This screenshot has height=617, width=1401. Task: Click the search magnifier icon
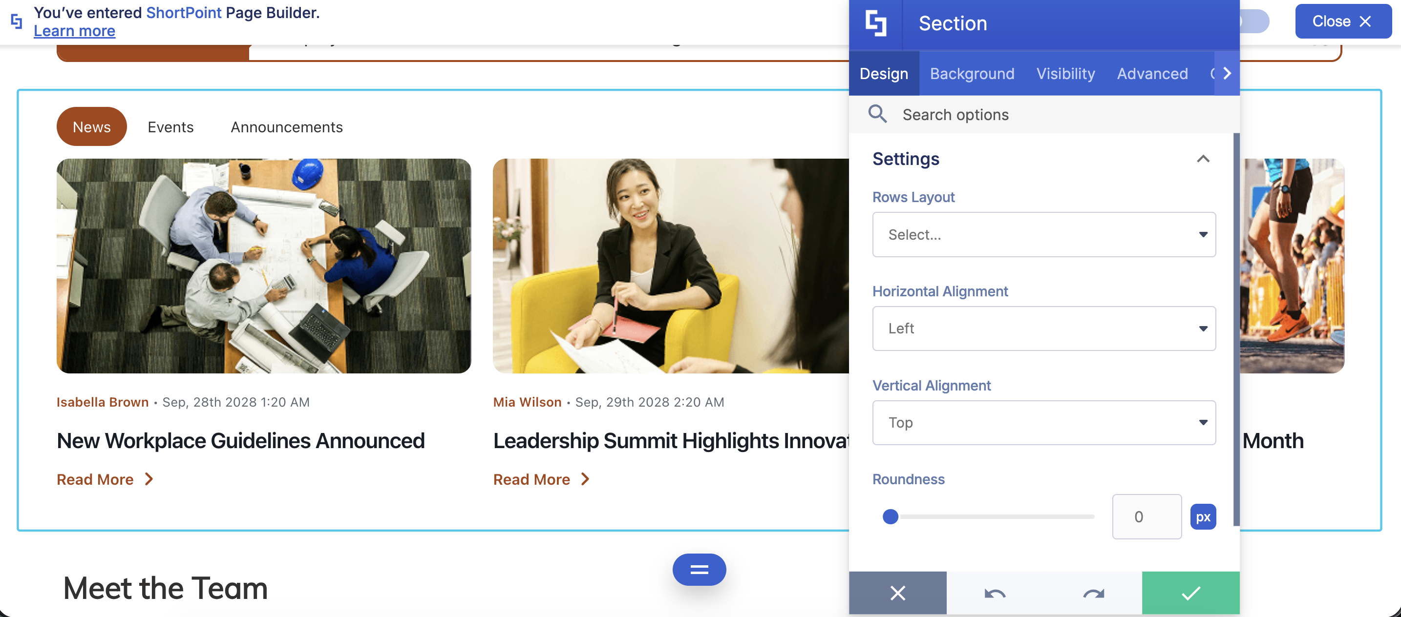click(877, 114)
